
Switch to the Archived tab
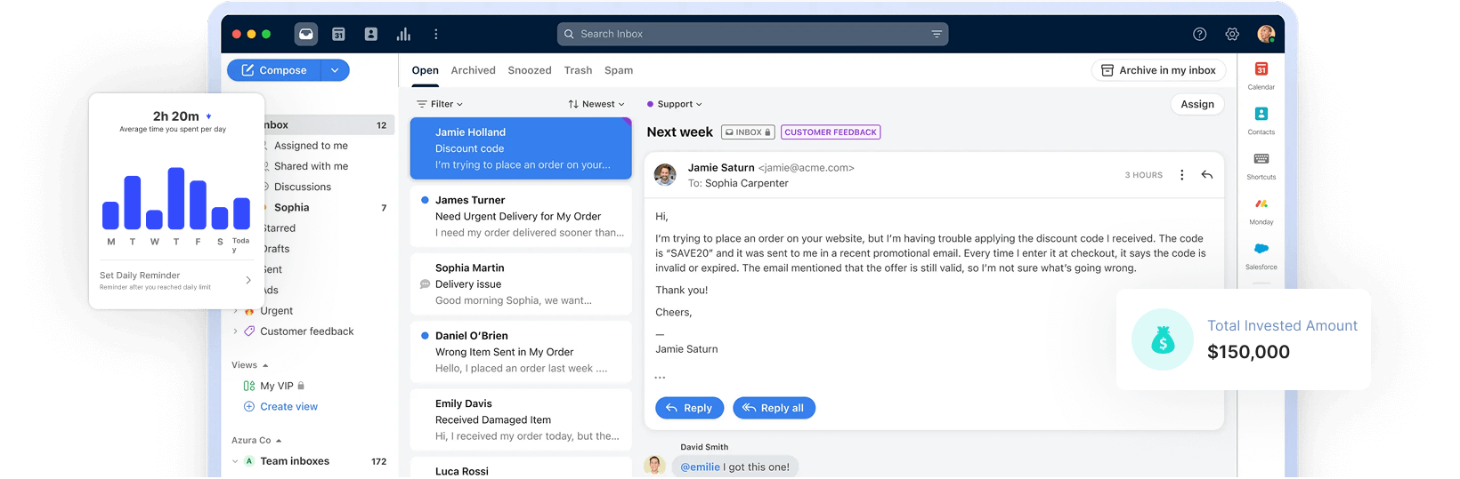pyautogui.click(x=473, y=70)
